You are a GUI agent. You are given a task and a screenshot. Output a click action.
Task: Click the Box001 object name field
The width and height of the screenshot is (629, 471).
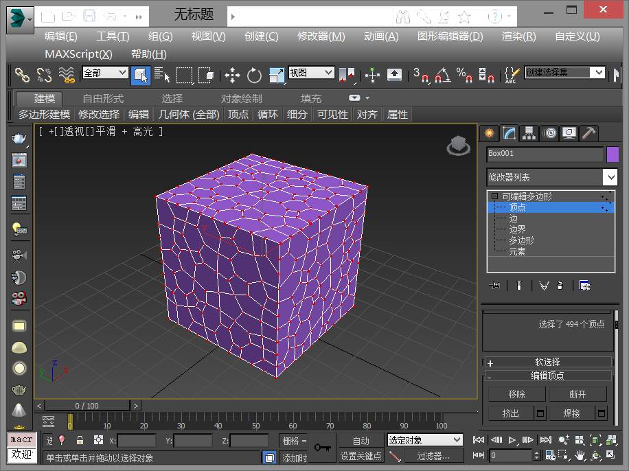click(x=545, y=154)
